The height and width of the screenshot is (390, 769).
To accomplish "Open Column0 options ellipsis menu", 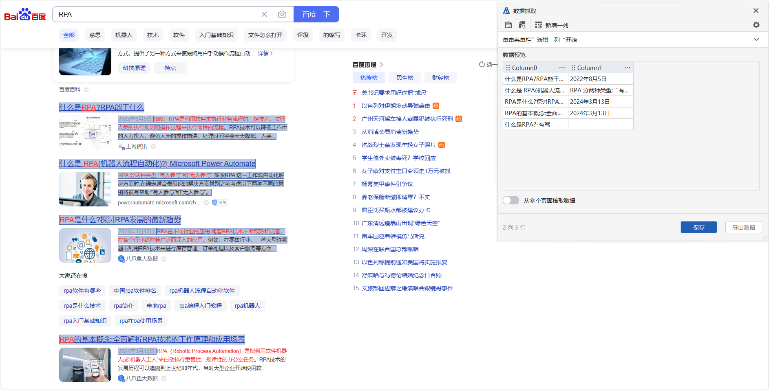I will (x=562, y=68).
